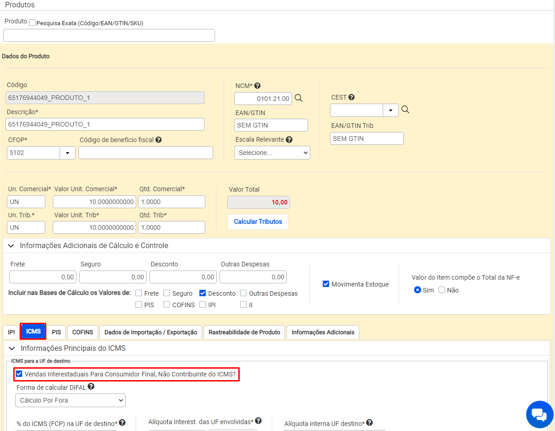The image size is (555, 431).
Task: Open the CFOP dropdown arrow
Action: (x=68, y=153)
